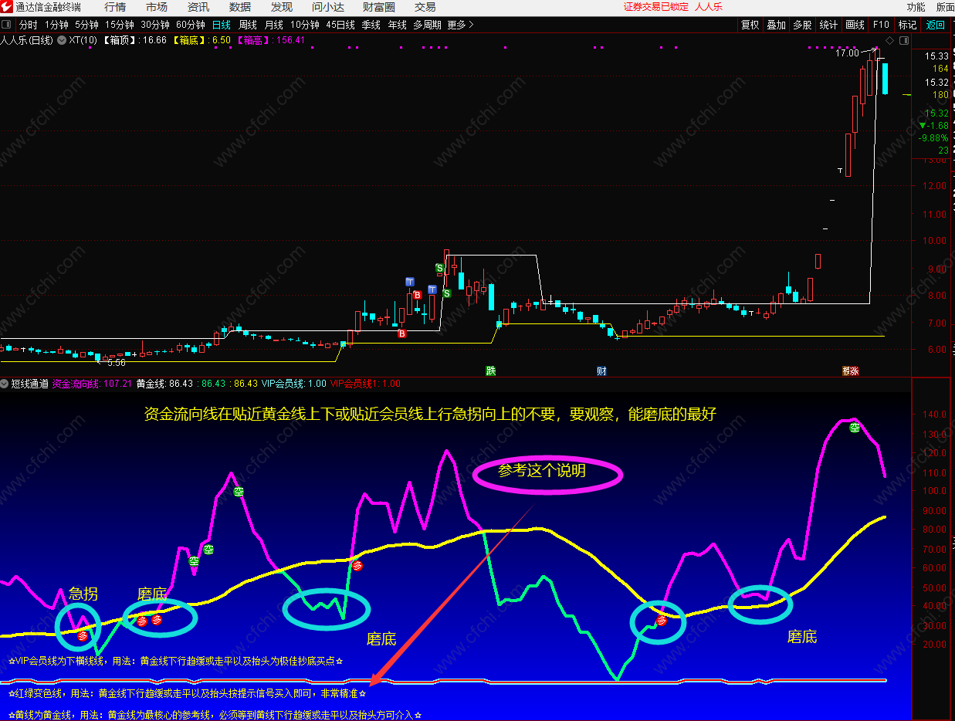The image size is (955, 721).
Task: Select the 日线 daily period
Action: click(x=221, y=25)
